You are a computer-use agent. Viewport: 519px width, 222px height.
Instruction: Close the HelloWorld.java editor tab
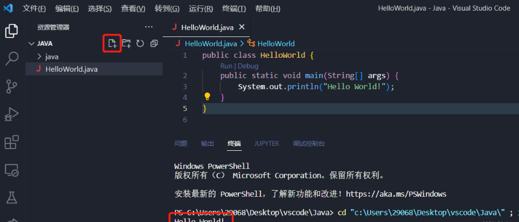pos(242,27)
